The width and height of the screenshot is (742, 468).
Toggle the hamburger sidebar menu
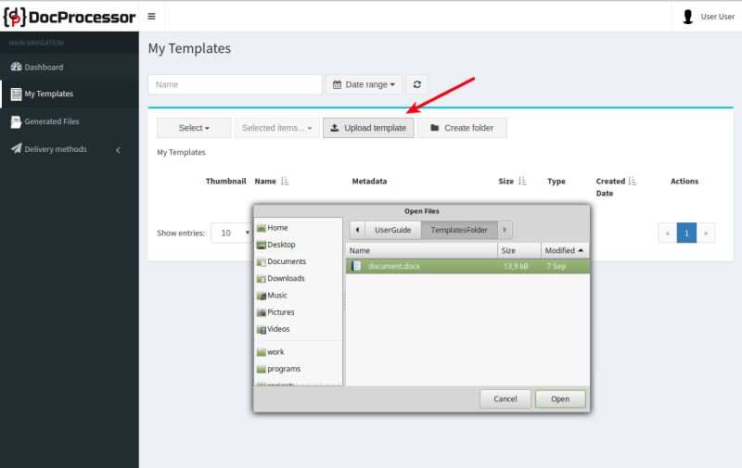coord(151,17)
